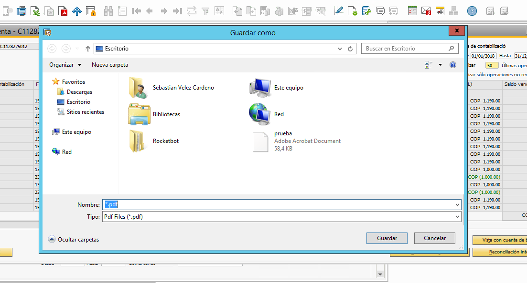Screen dimensions: 527x283
Task: Go up one folder with the up arrow
Action: (x=88, y=49)
